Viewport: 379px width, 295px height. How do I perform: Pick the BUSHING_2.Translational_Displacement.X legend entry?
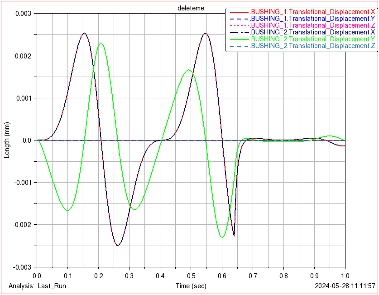point(312,32)
